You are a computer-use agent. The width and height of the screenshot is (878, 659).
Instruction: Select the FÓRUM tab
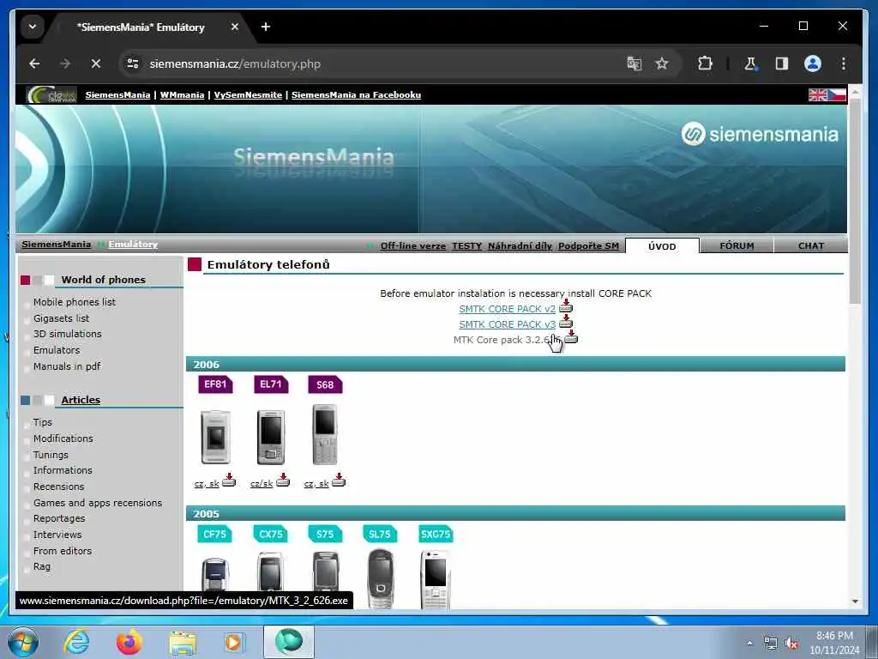737,245
